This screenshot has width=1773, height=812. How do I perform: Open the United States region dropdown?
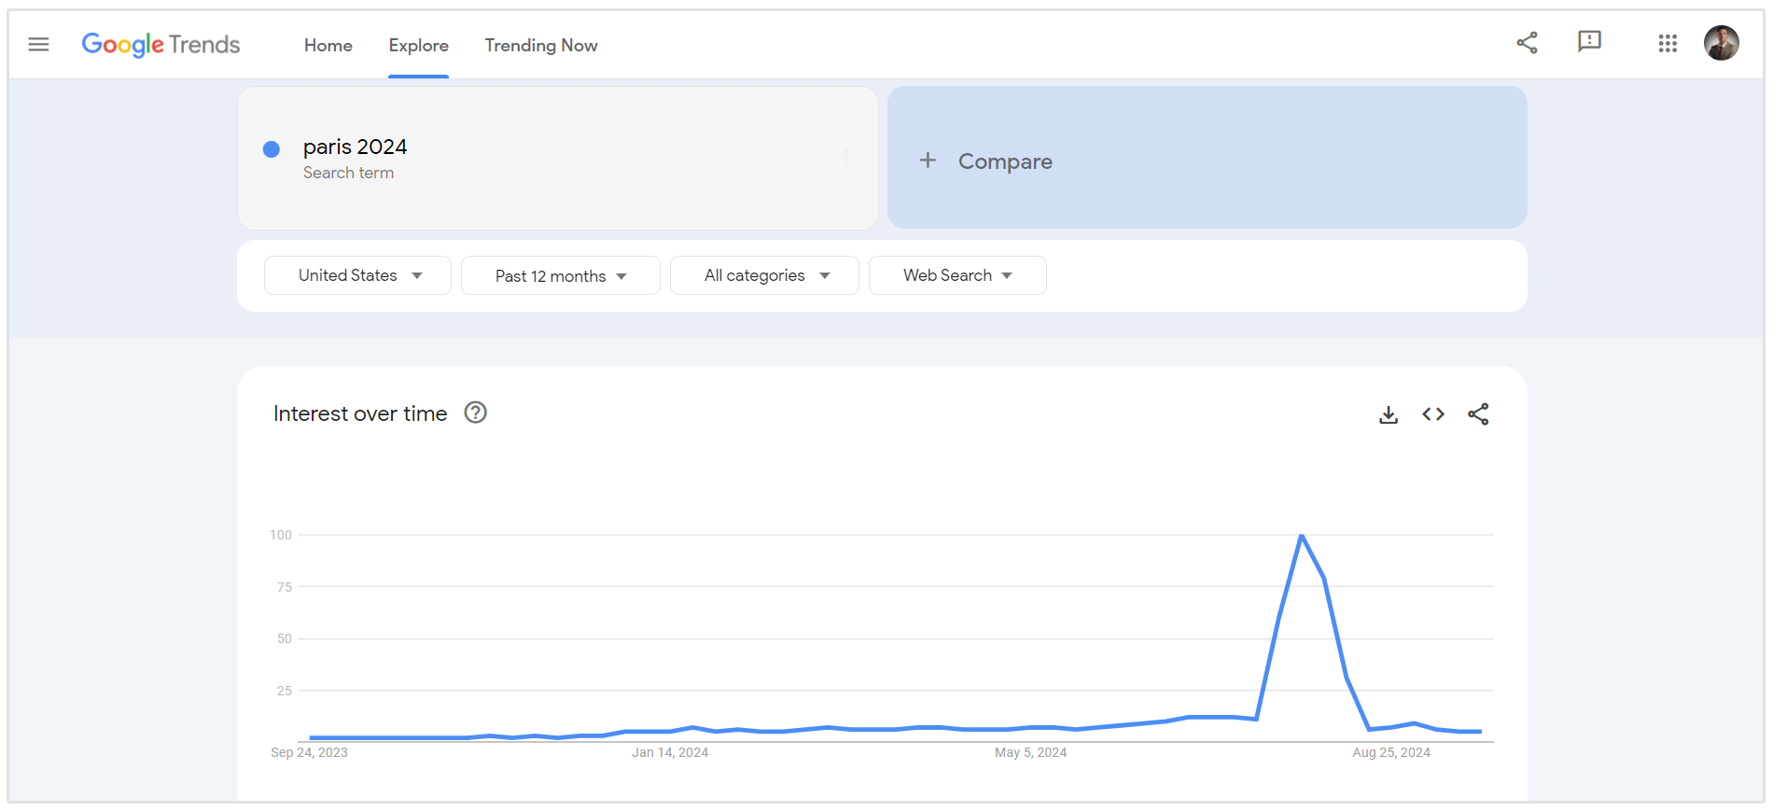coord(358,275)
